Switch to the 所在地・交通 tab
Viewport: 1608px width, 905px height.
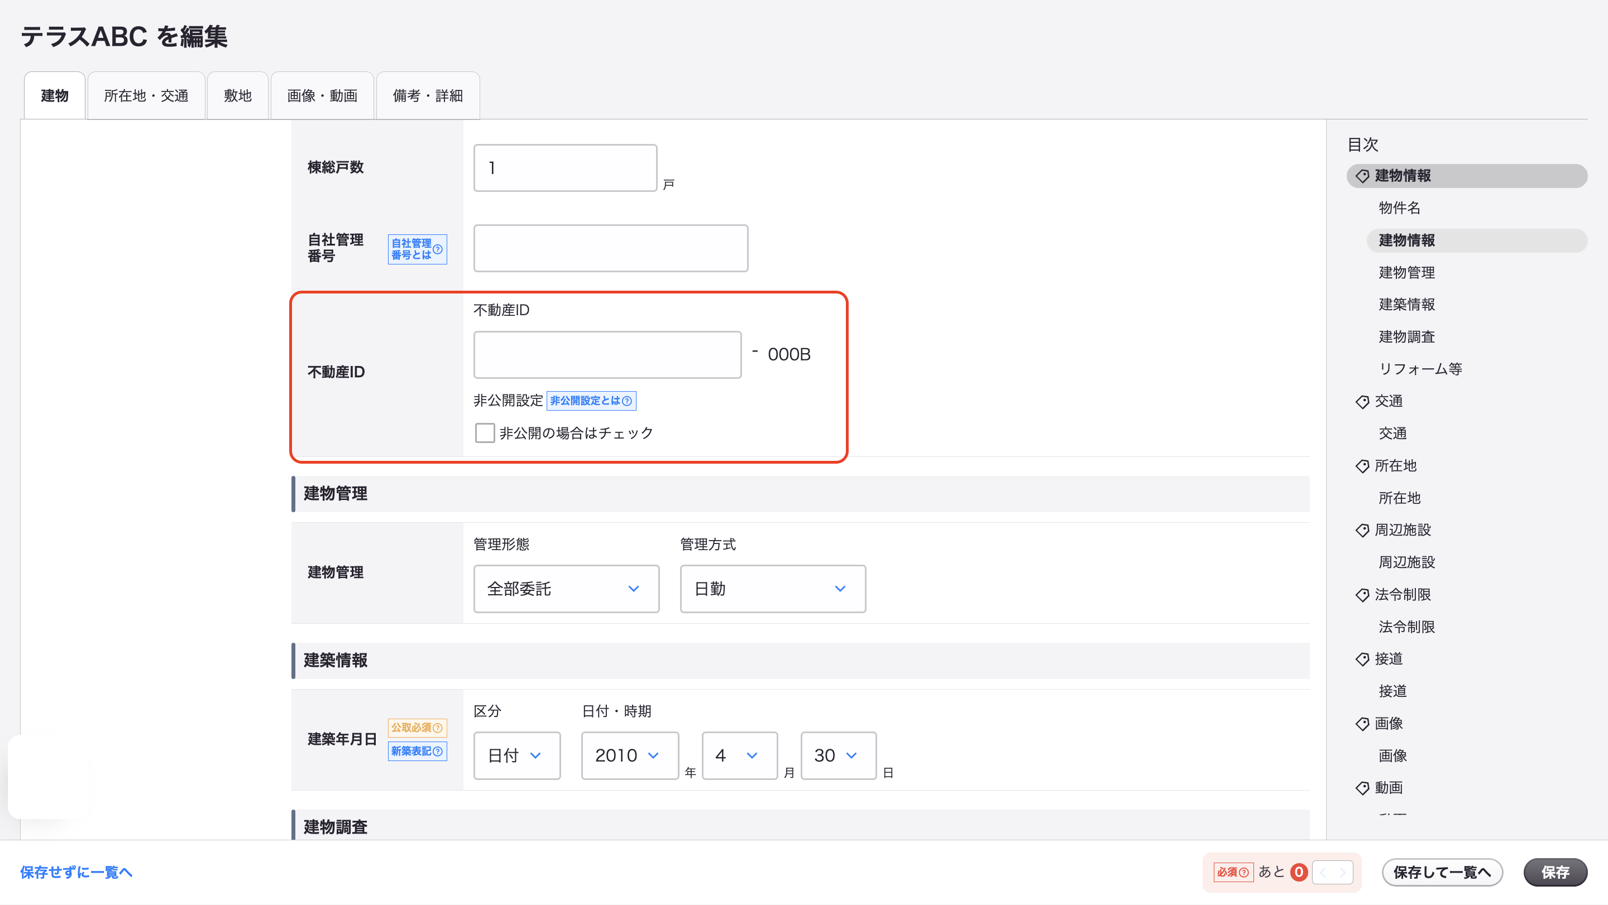click(146, 95)
